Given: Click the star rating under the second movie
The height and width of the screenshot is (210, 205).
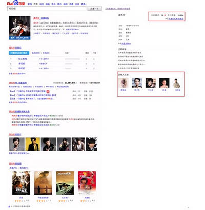Looking at the screenshot, I should [x=42, y=201].
